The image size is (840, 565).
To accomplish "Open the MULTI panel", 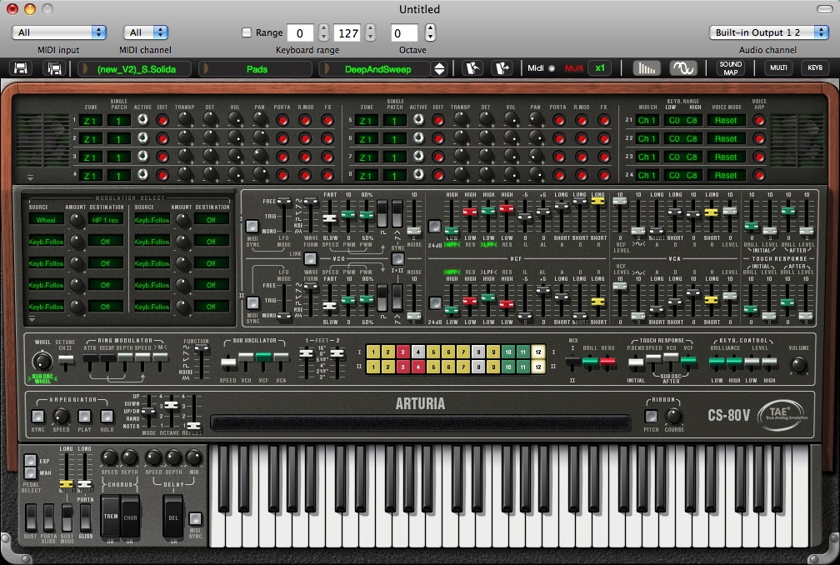I will [778, 68].
